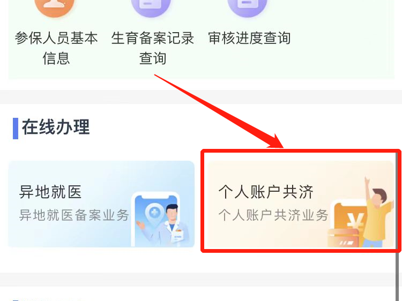
Task: Select the 在线办理 section heading
Action: (x=56, y=127)
